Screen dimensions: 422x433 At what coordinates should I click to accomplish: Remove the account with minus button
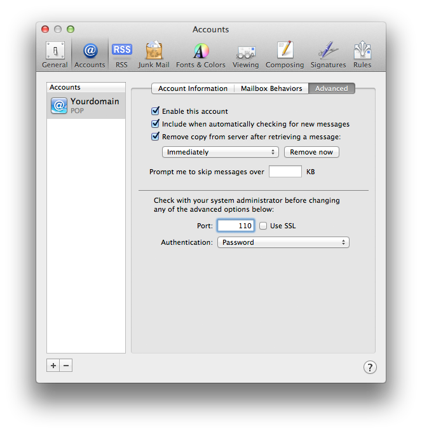(66, 366)
